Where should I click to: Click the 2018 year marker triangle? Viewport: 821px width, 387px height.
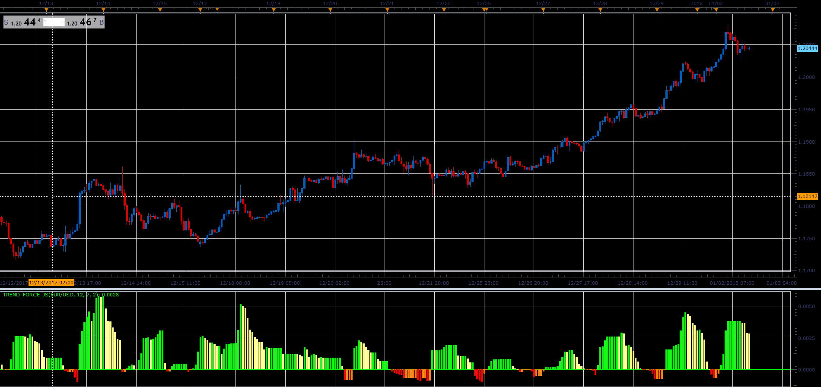(697, 10)
